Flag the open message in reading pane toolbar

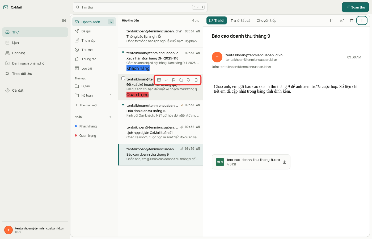click(332, 20)
